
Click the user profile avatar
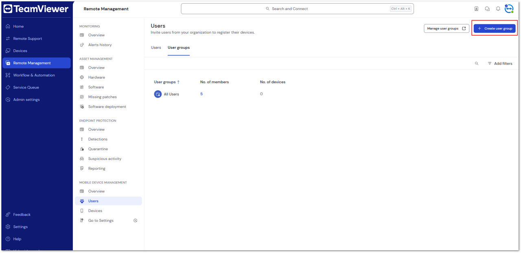(509, 9)
